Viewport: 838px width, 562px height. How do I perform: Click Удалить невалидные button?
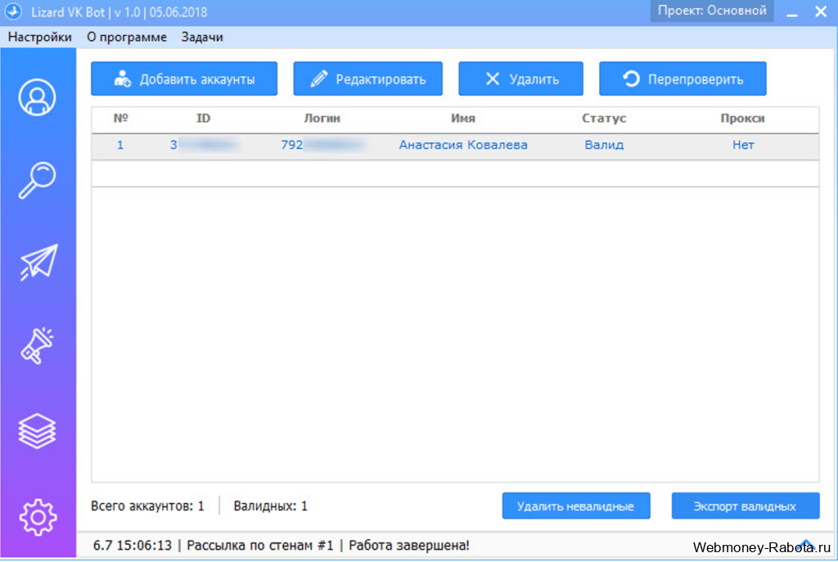tap(576, 506)
